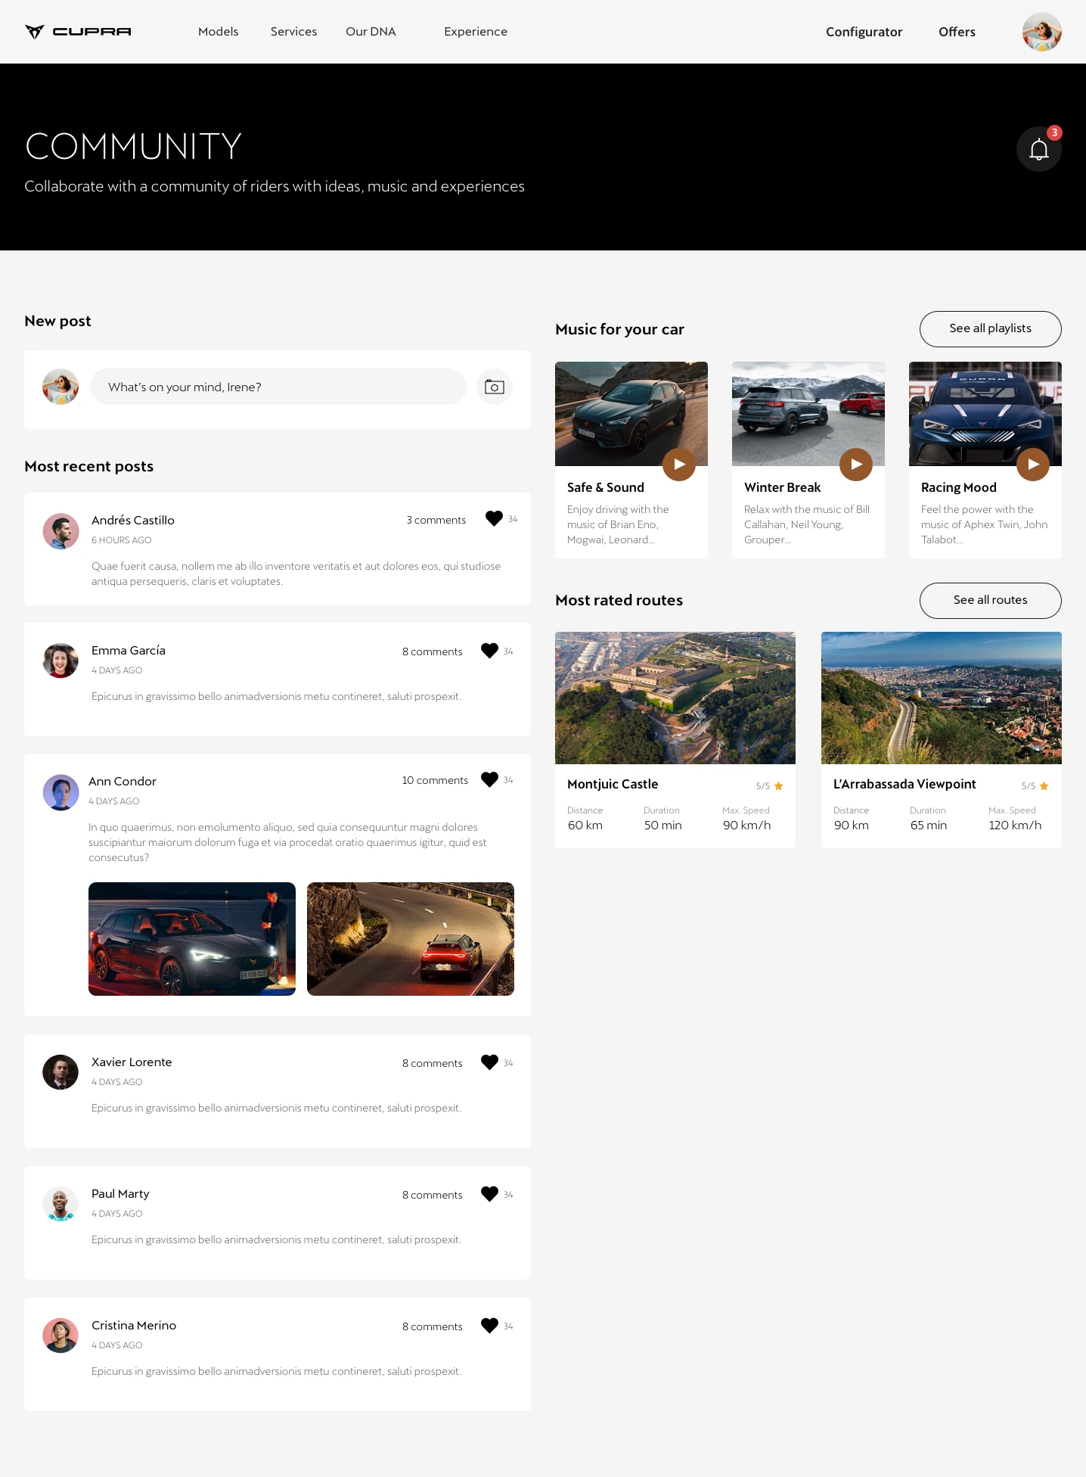Click the Emma García name

click(129, 650)
